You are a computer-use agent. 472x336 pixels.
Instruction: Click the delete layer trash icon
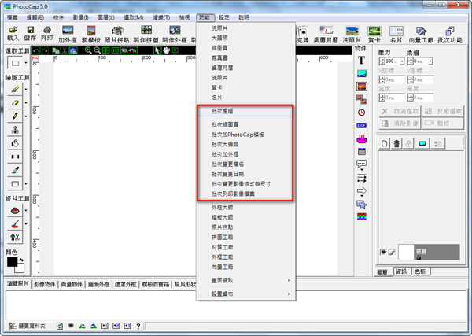coord(396,143)
